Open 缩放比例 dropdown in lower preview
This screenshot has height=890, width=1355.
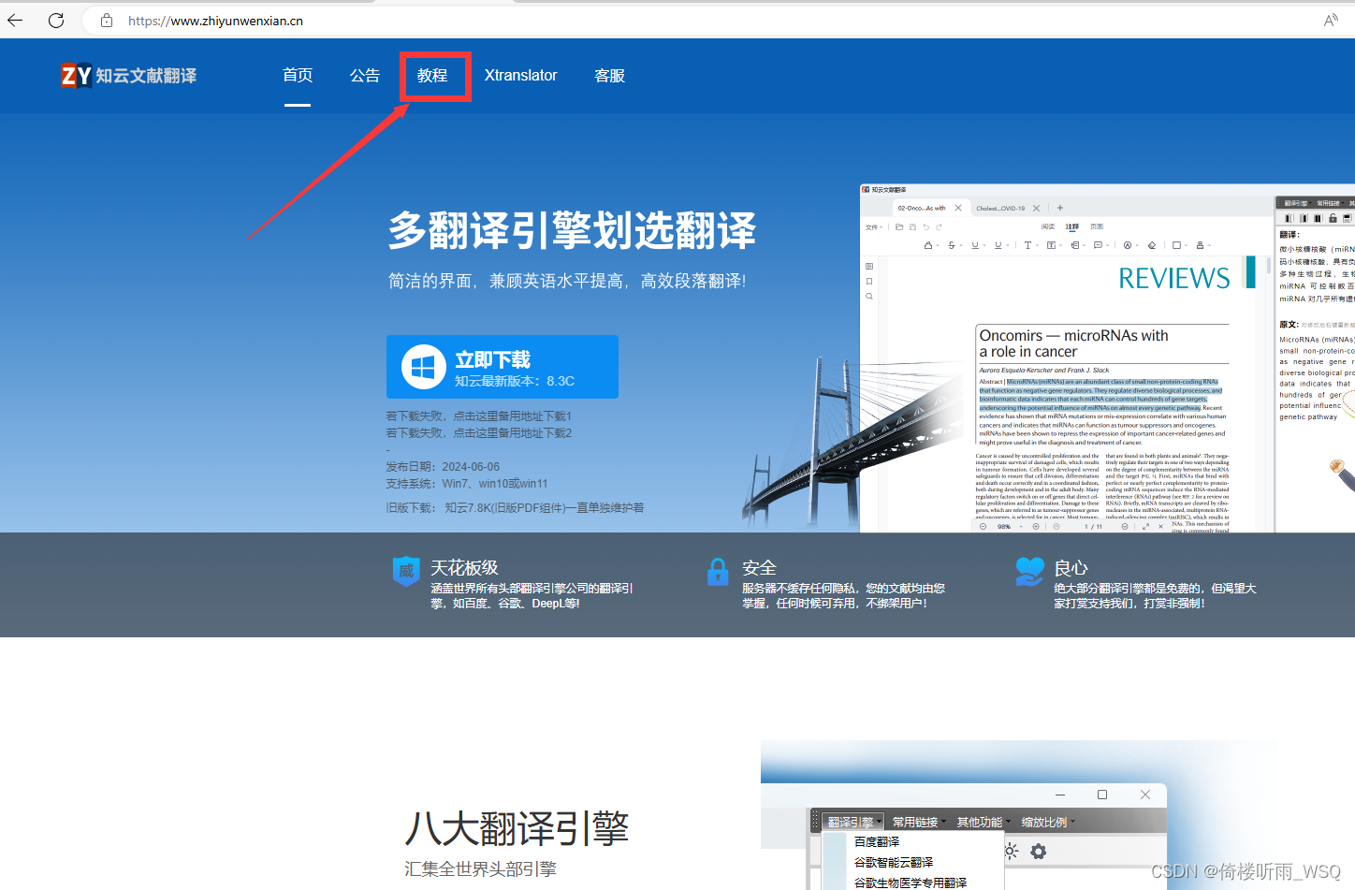pyautogui.click(x=1048, y=822)
